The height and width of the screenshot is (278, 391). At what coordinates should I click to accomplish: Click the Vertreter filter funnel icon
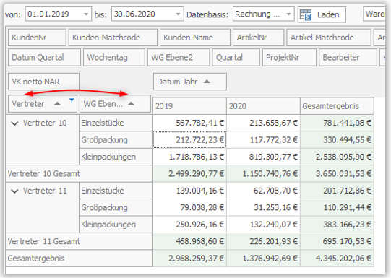[x=72, y=100]
